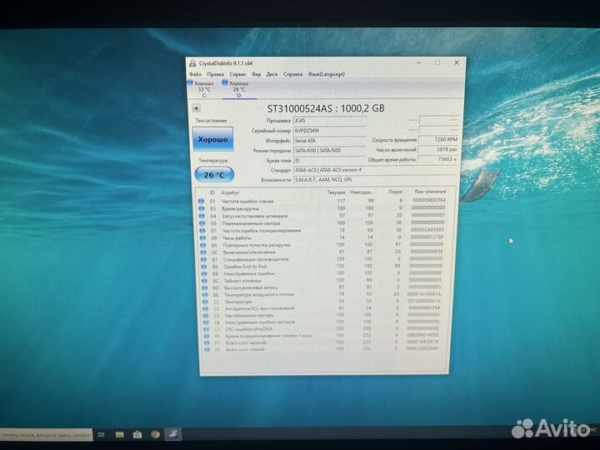
Task: Click the ID column header
Action: coord(212,192)
